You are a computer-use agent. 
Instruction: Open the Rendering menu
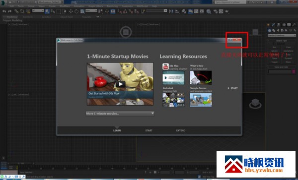point(112,6)
